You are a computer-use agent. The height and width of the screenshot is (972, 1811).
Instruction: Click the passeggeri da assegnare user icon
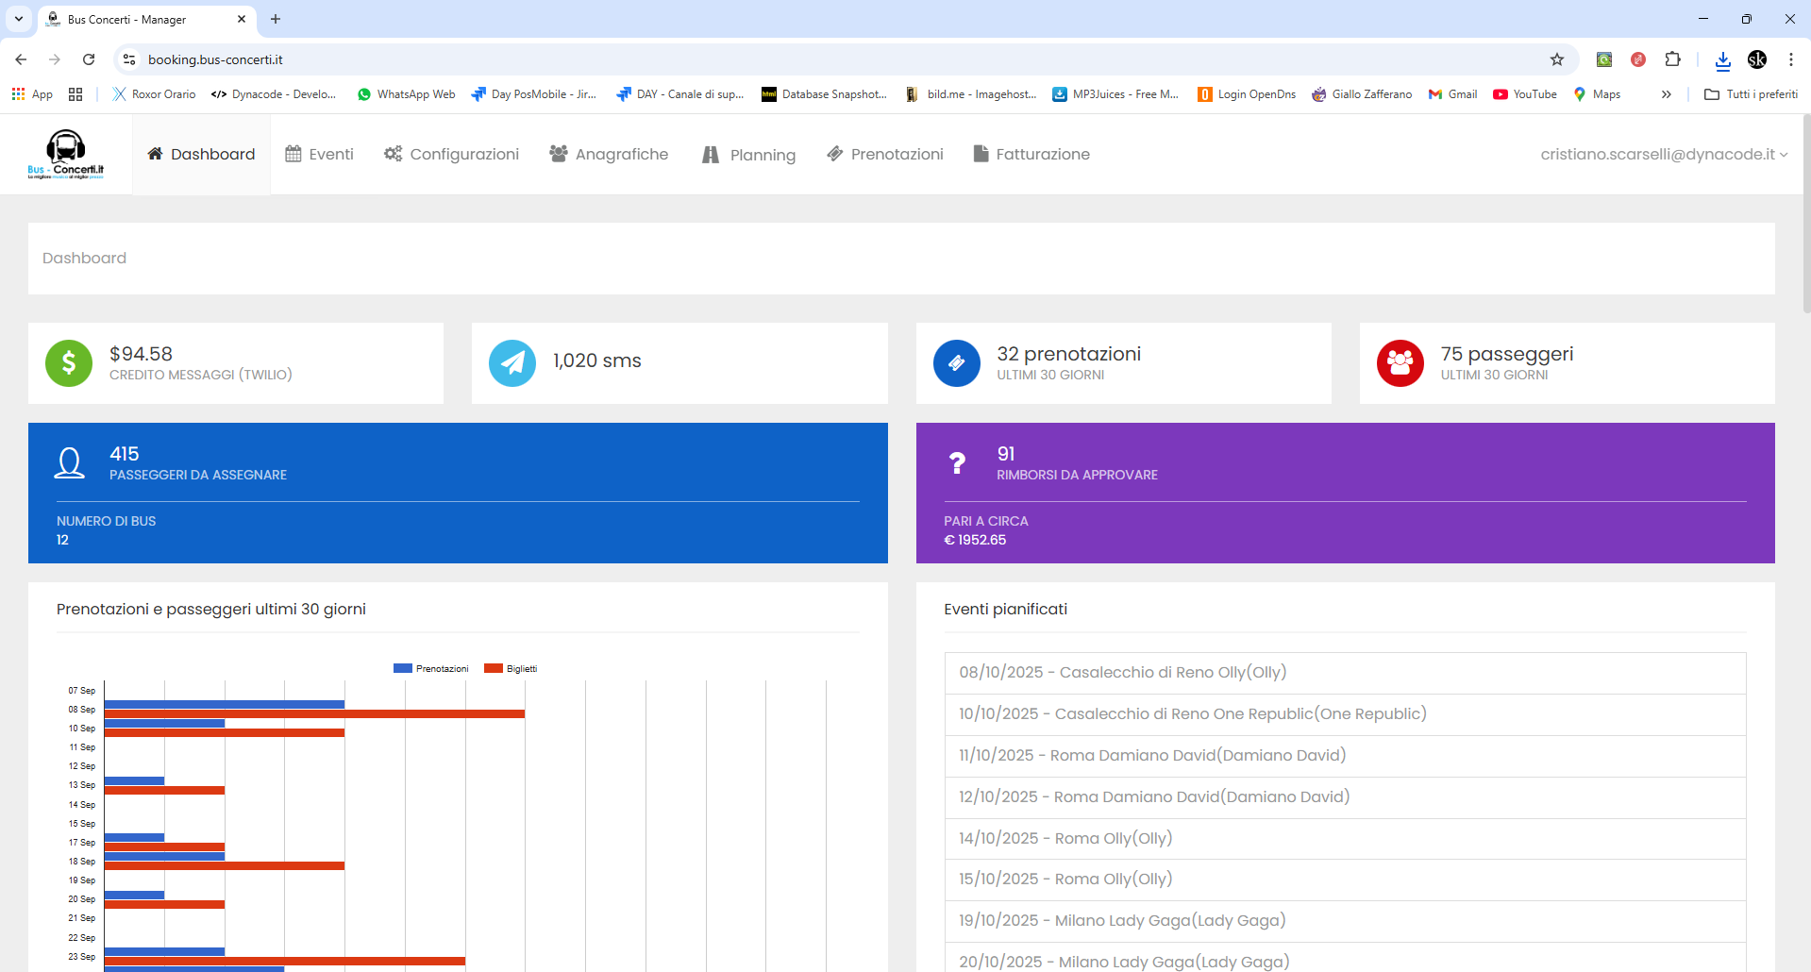70,463
